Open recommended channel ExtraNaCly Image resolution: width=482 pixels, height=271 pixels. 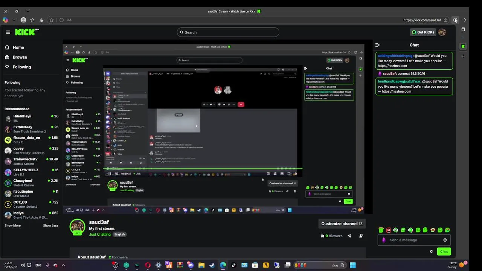coord(31,129)
